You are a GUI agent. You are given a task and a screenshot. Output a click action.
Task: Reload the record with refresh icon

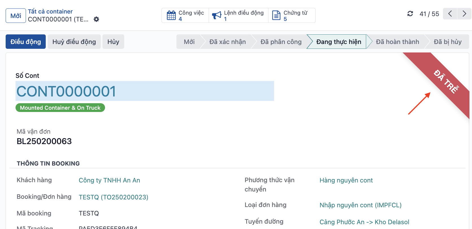tap(410, 14)
